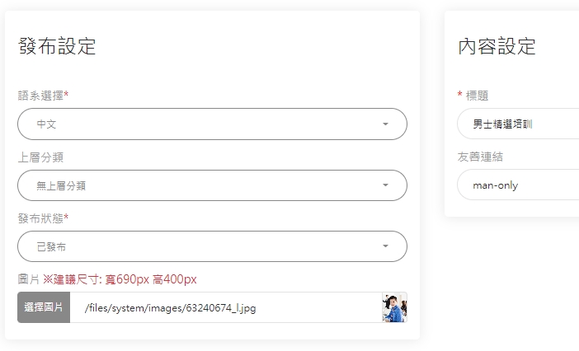Click the arrow icon in 發布狀態 field
Viewport: 579px width, 351px height.
pos(385,246)
